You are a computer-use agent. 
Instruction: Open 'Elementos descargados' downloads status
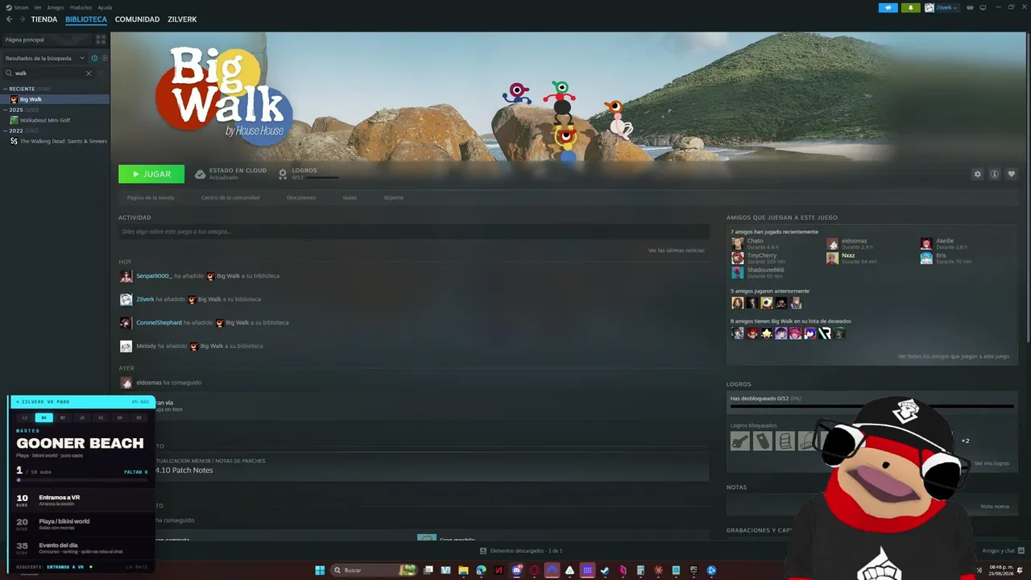coord(521,551)
